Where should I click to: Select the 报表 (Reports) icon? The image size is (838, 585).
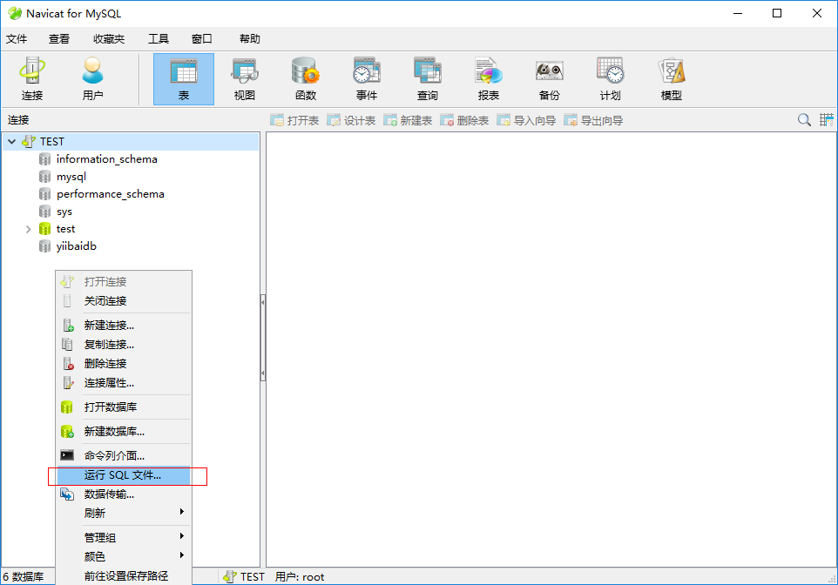click(489, 77)
